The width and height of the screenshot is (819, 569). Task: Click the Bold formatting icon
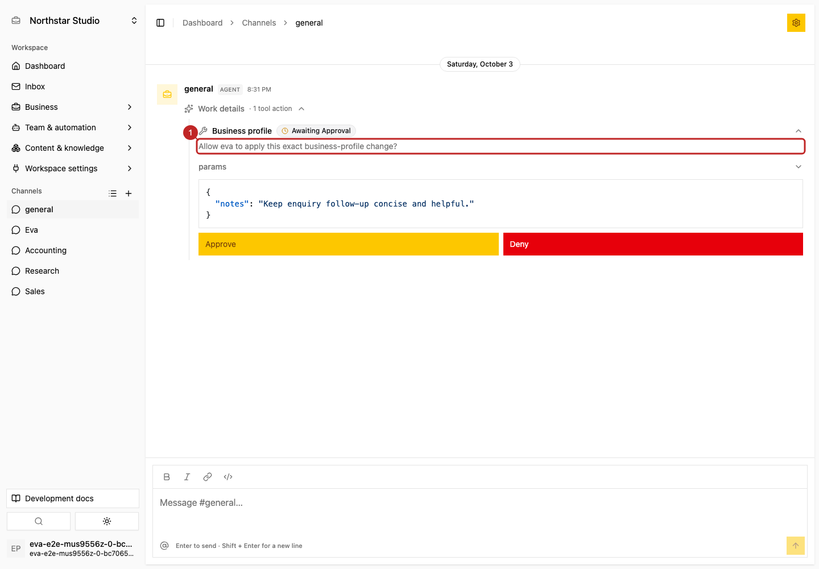coord(167,477)
